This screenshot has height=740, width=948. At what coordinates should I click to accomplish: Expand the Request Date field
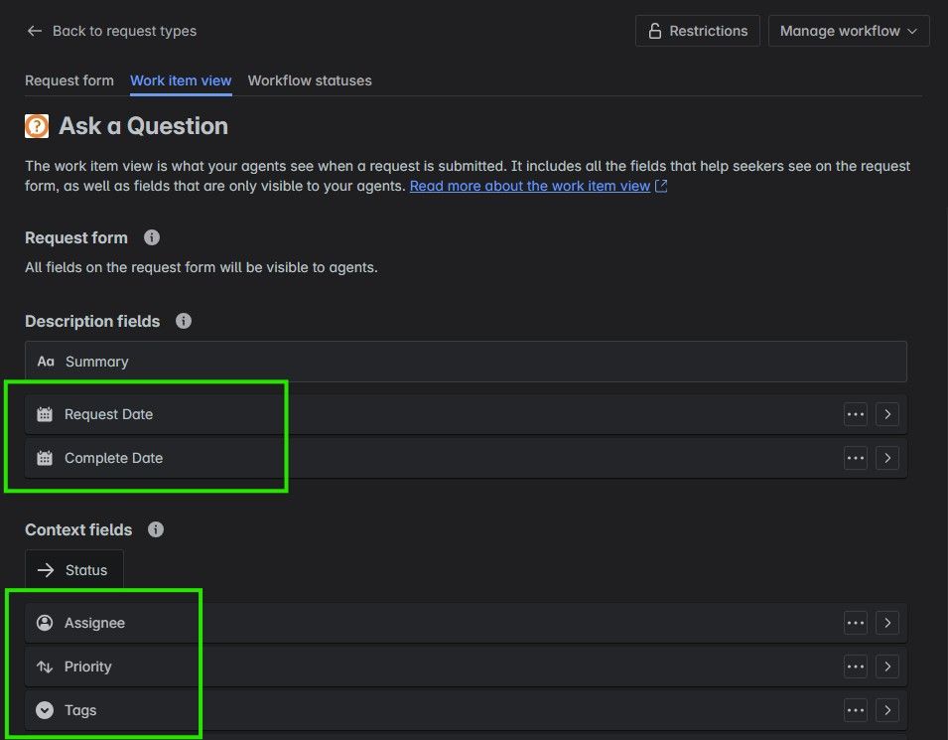886,414
